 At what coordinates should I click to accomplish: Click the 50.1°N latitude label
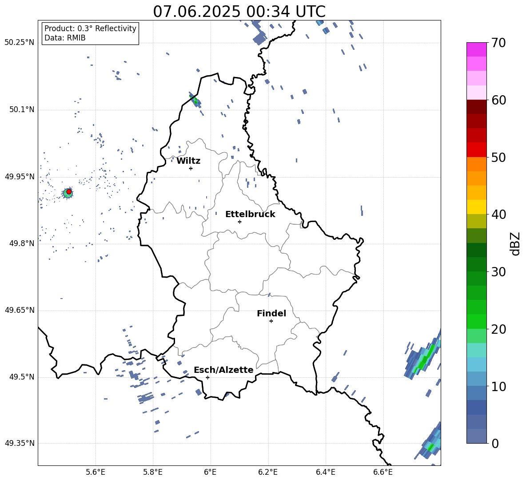click(x=21, y=110)
